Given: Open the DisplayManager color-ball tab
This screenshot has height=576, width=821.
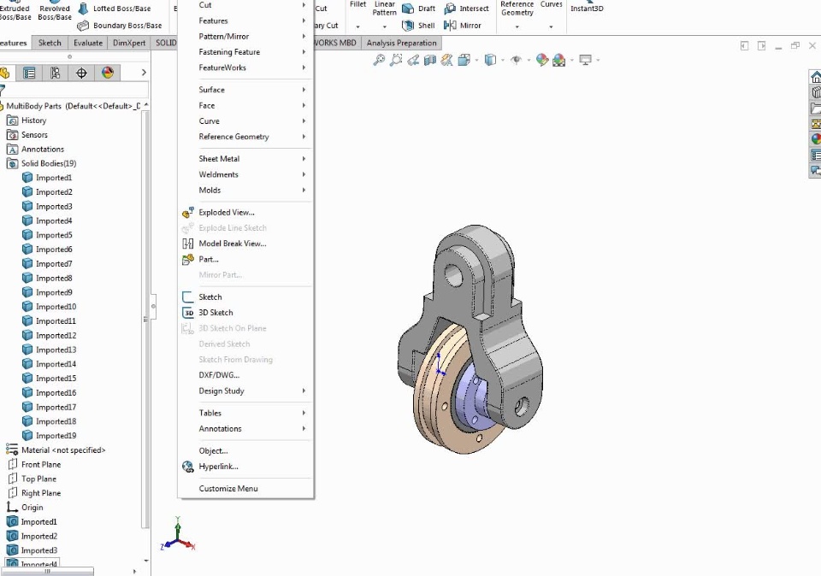Looking at the screenshot, I should point(108,73).
